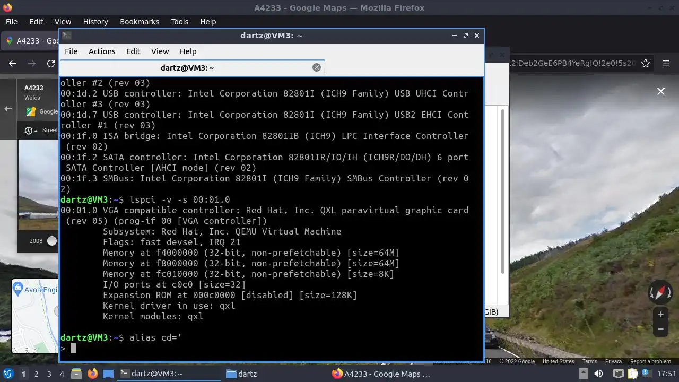The image size is (679, 382).
Task: Open the Actions menu in terminal
Action: (102, 51)
